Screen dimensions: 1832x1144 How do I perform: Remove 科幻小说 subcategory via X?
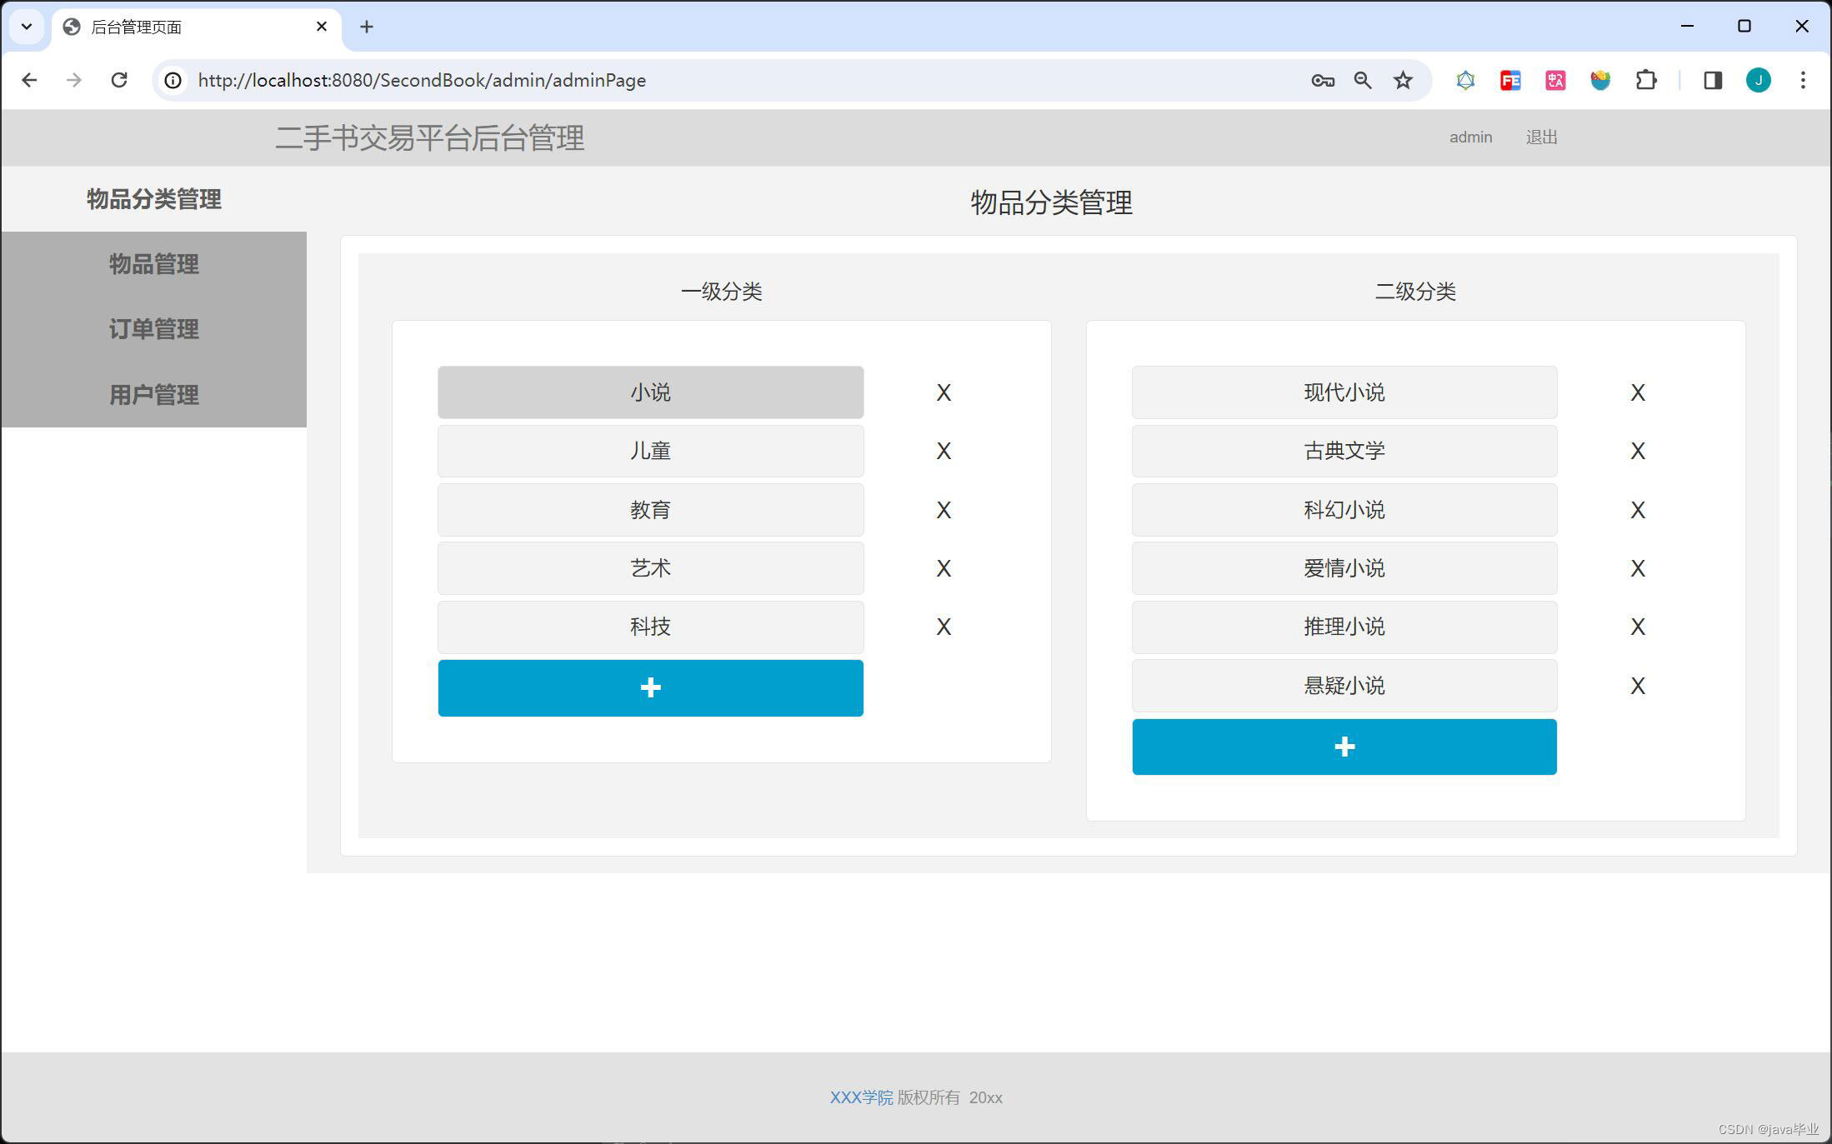point(1637,510)
